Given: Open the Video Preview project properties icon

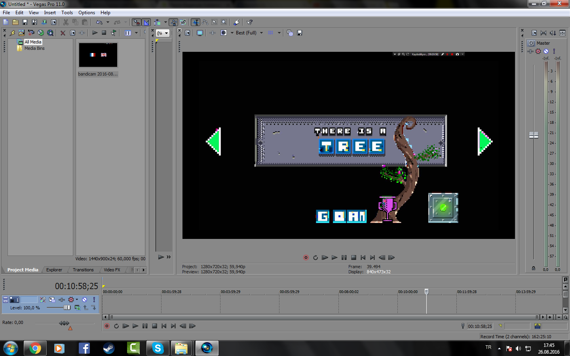Looking at the screenshot, I should (x=188, y=33).
